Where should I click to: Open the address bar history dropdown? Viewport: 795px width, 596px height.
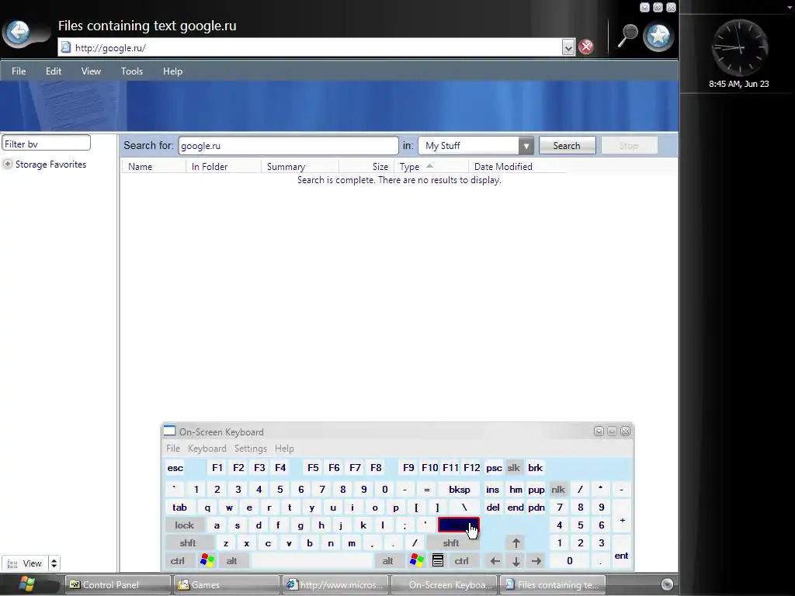point(568,47)
